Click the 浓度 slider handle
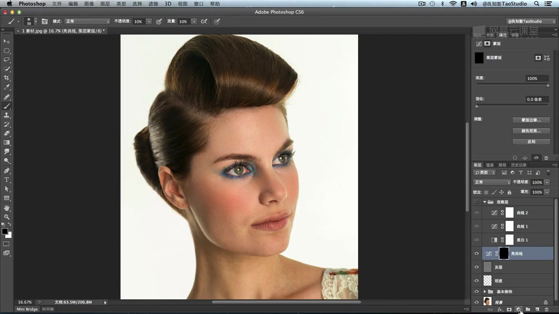559x314 pixels. pos(548,85)
